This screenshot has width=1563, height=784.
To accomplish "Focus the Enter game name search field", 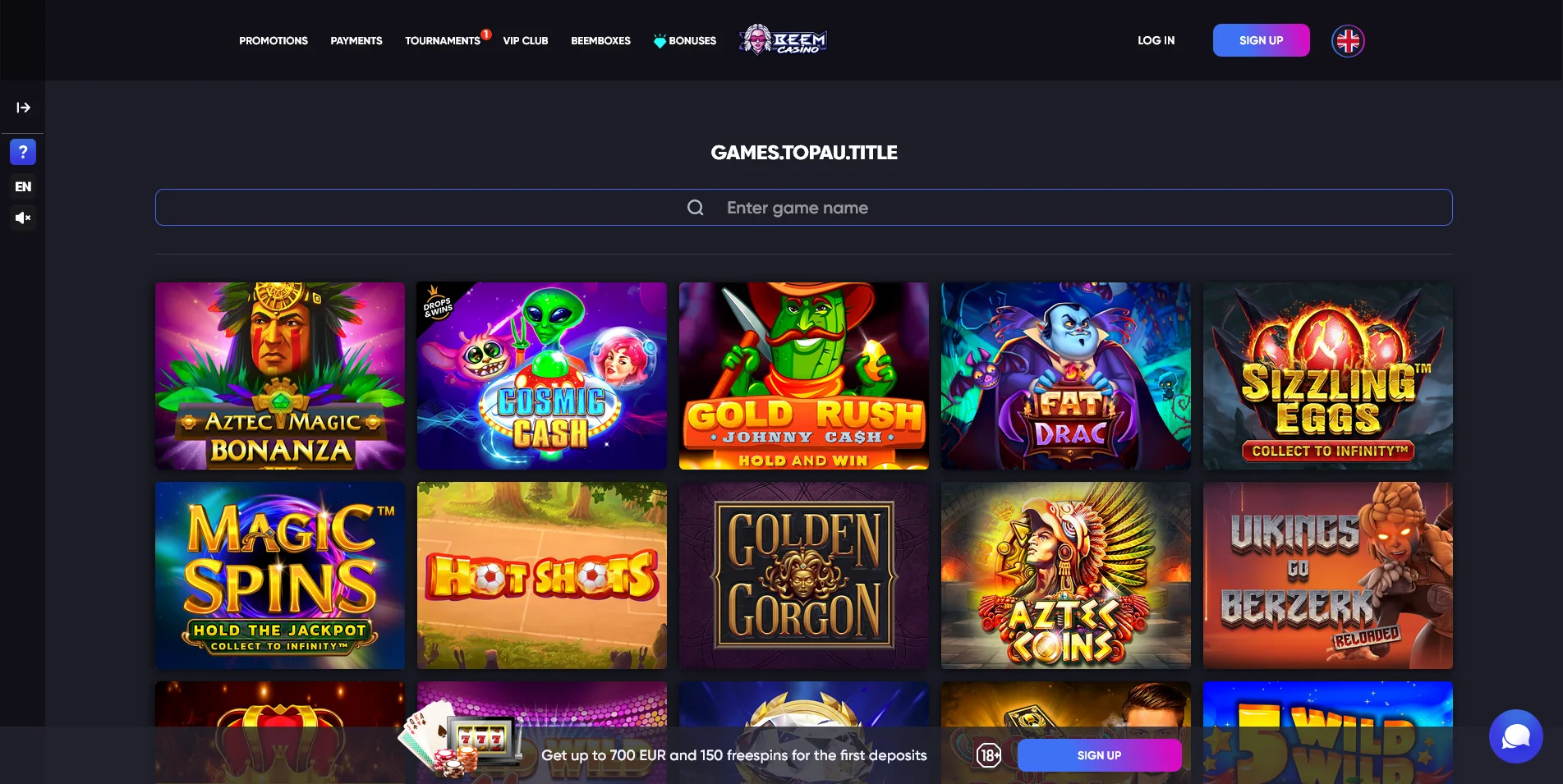I will [x=804, y=208].
